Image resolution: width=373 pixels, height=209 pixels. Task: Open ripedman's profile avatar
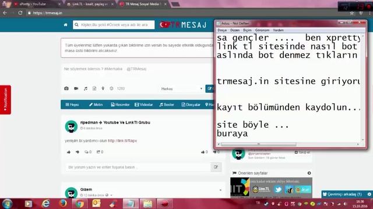click(71, 127)
